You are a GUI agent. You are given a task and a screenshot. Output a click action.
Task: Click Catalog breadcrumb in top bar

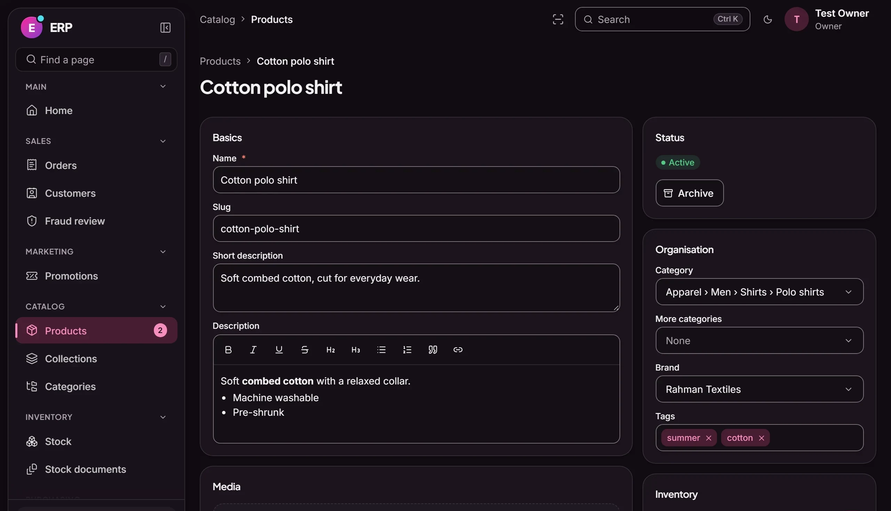217,19
